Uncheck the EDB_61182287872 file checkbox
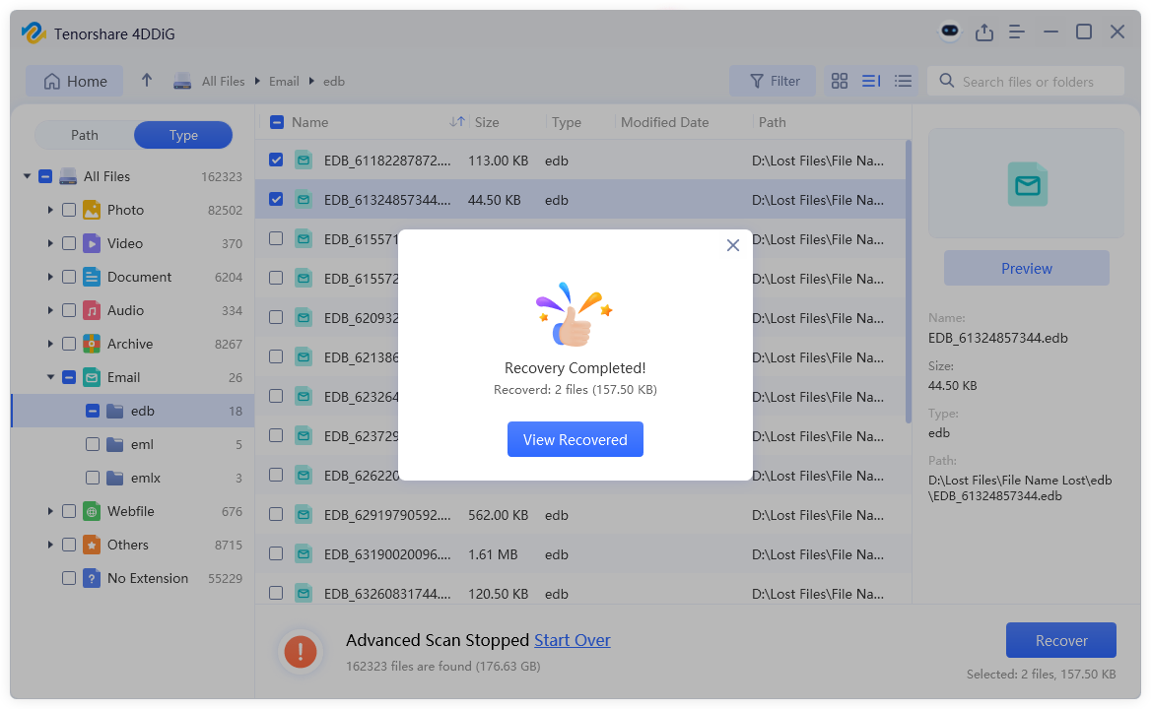Image resolution: width=1151 pixels, height=709 pixels. [x=276, y=160]
